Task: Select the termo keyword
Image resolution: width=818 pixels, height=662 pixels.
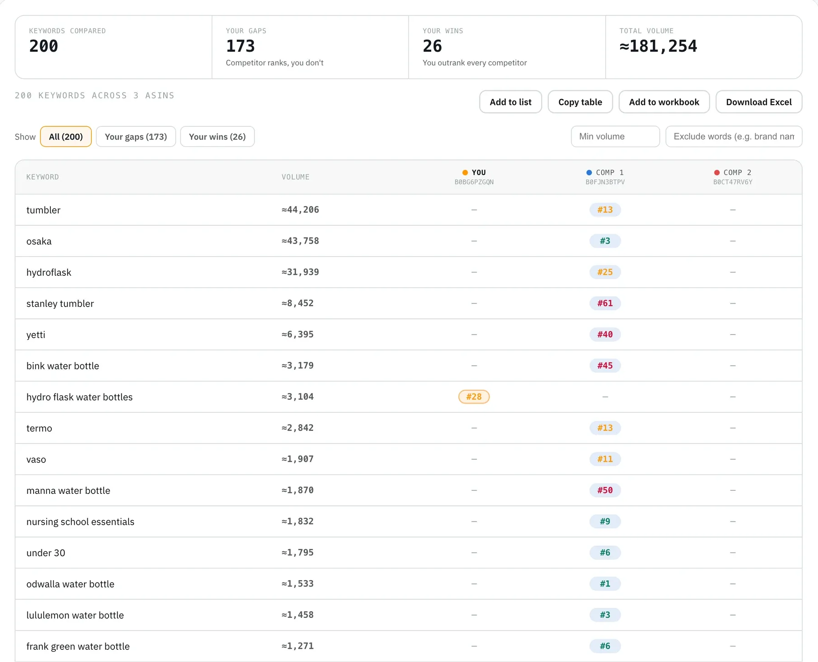Action: point(39,428)
